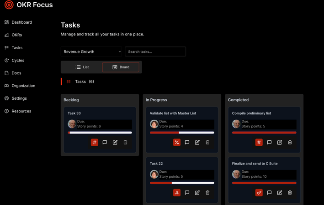Screen dimensions: 324x205
Task: Open comments on Compile preliminary list
Action: 269,143
